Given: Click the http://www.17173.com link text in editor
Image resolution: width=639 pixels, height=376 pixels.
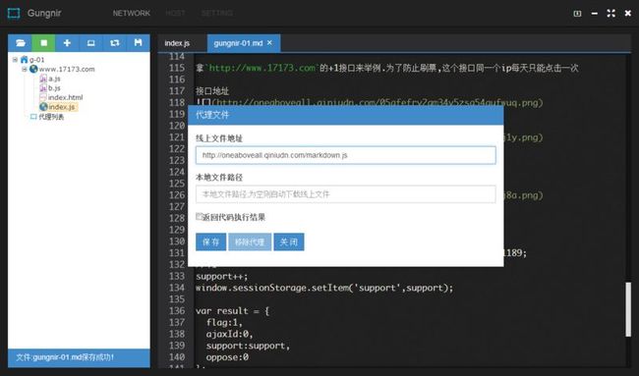Looking at the screenshot, I should [x=262, y=68].
